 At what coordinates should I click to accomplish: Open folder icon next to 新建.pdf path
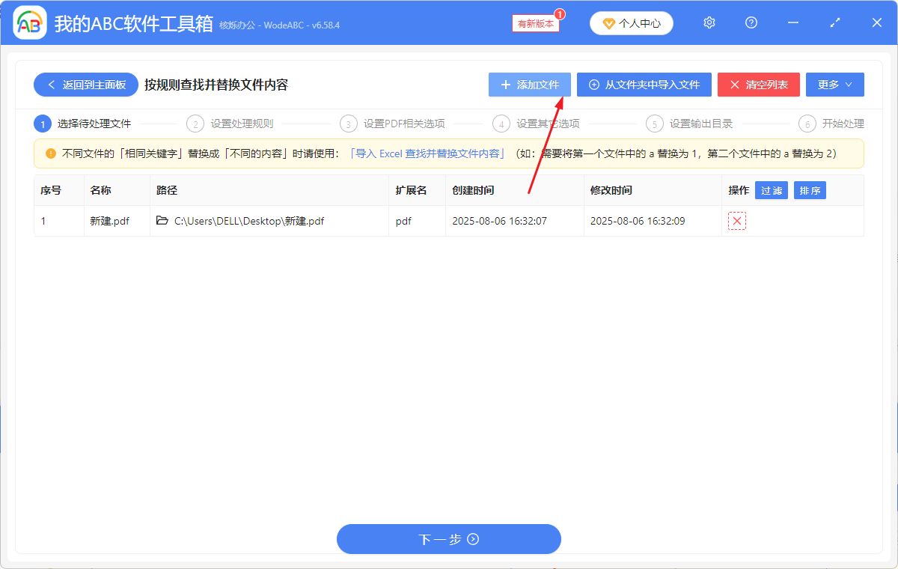click(162, 221)
